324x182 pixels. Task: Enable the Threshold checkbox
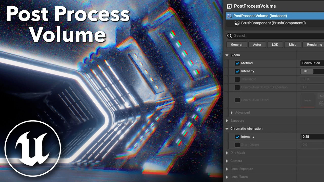click(237, 79)
